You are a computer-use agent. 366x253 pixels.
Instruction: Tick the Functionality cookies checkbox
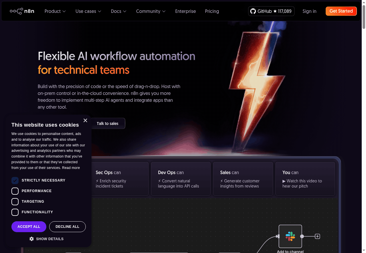(15, 212)
